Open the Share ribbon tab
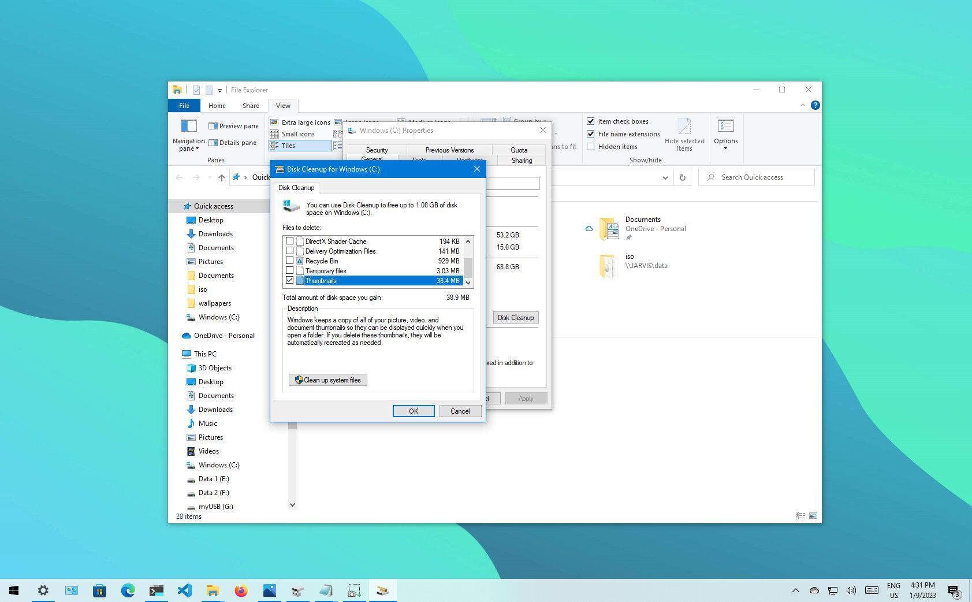The image size is (972, 602). tap(251, 105)
